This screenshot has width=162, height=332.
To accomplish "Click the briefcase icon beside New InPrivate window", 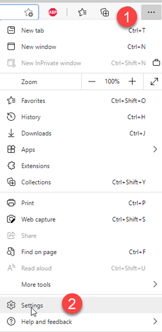I will [156, 63].
